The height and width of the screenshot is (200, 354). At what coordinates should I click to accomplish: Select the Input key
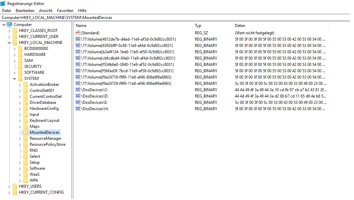[34, 114]
